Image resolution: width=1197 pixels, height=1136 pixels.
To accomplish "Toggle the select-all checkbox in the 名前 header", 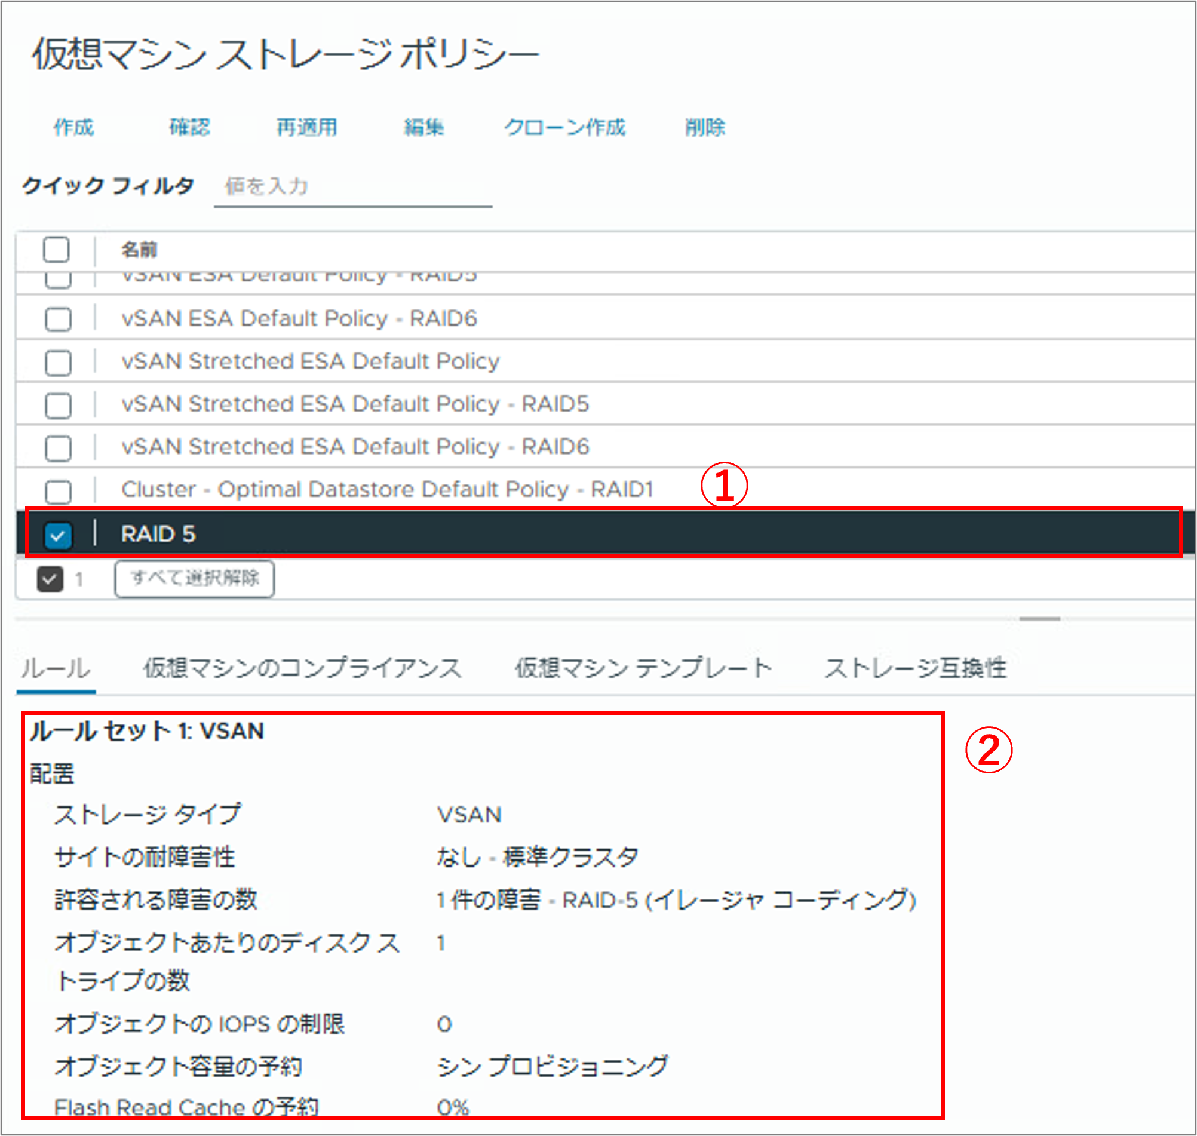I will click(x=56, y=250).
